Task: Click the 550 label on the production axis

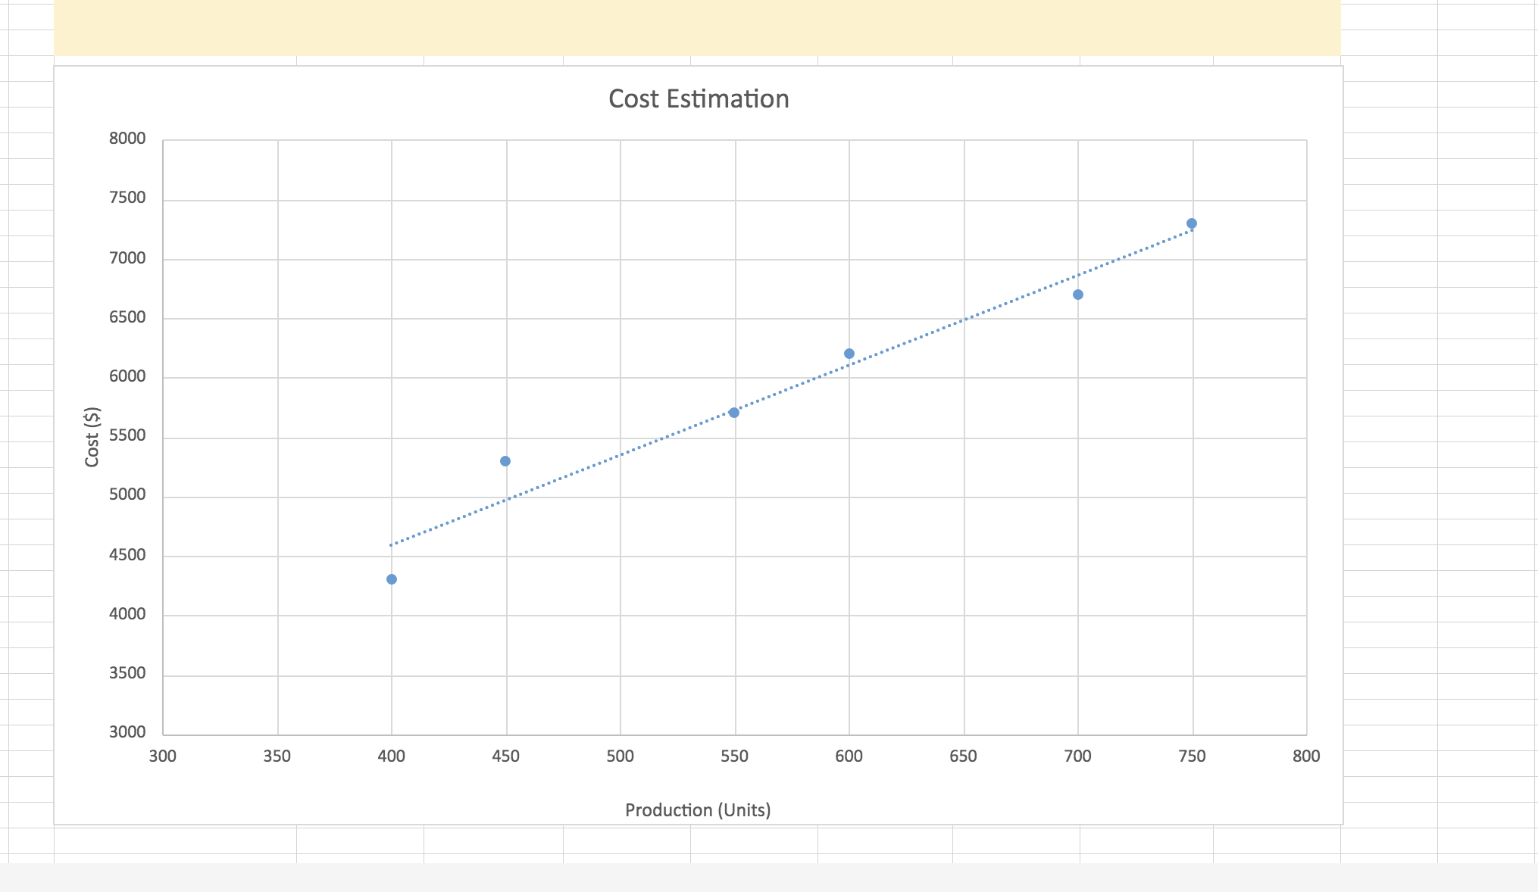Action: pyautogui.click(x=735, y=756)
